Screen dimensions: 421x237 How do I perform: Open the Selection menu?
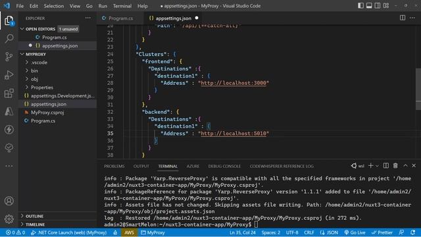pyautogui.click(x=54, y=6)
